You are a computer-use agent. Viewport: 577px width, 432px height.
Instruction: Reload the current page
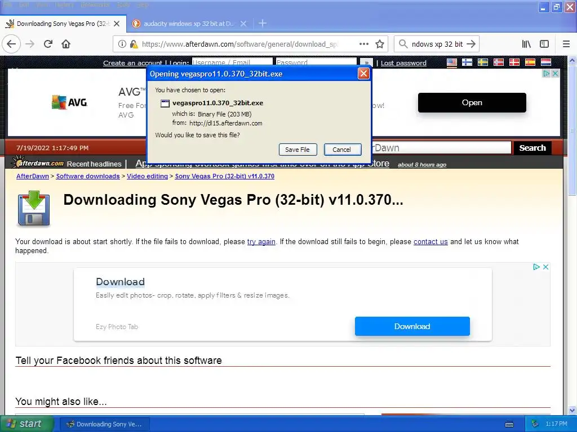pyautogui.click(x=48, y=44)
